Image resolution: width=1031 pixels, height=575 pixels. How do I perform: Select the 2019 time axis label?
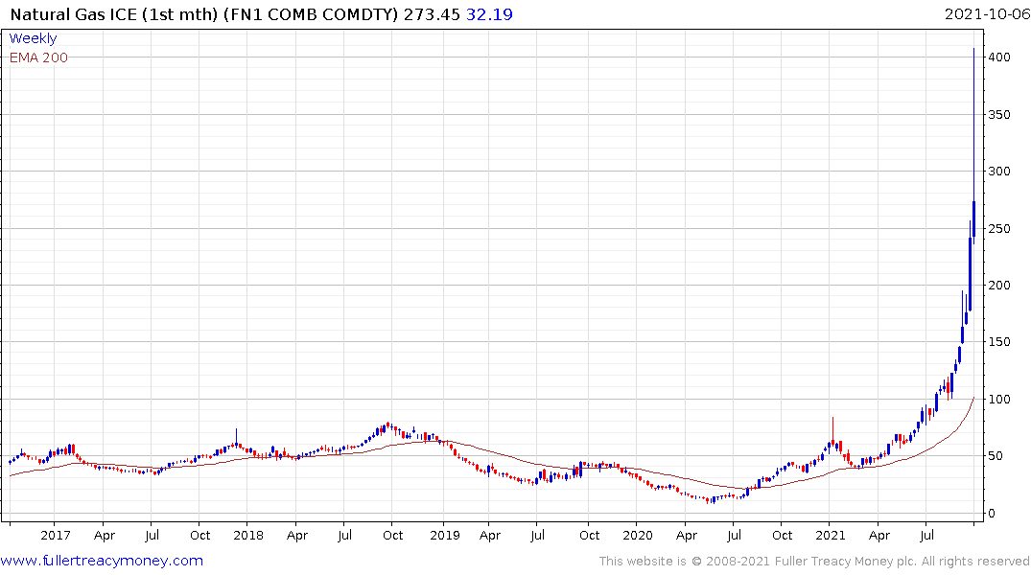[x=444, y=535]
